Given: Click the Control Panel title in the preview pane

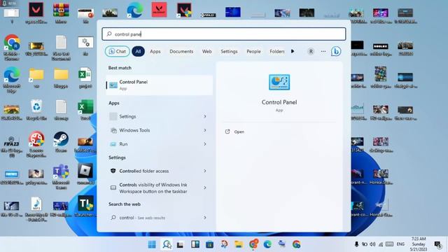Looking at the screenshot, I should (x=279, y=102).
